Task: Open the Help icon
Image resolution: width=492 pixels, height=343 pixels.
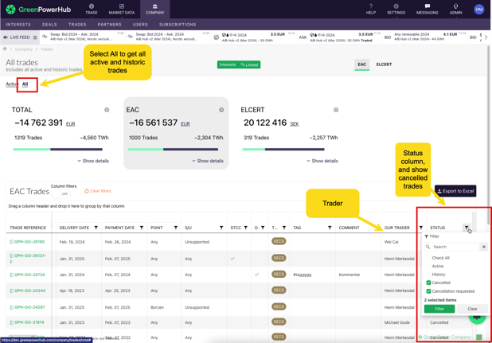Action: 371,6
